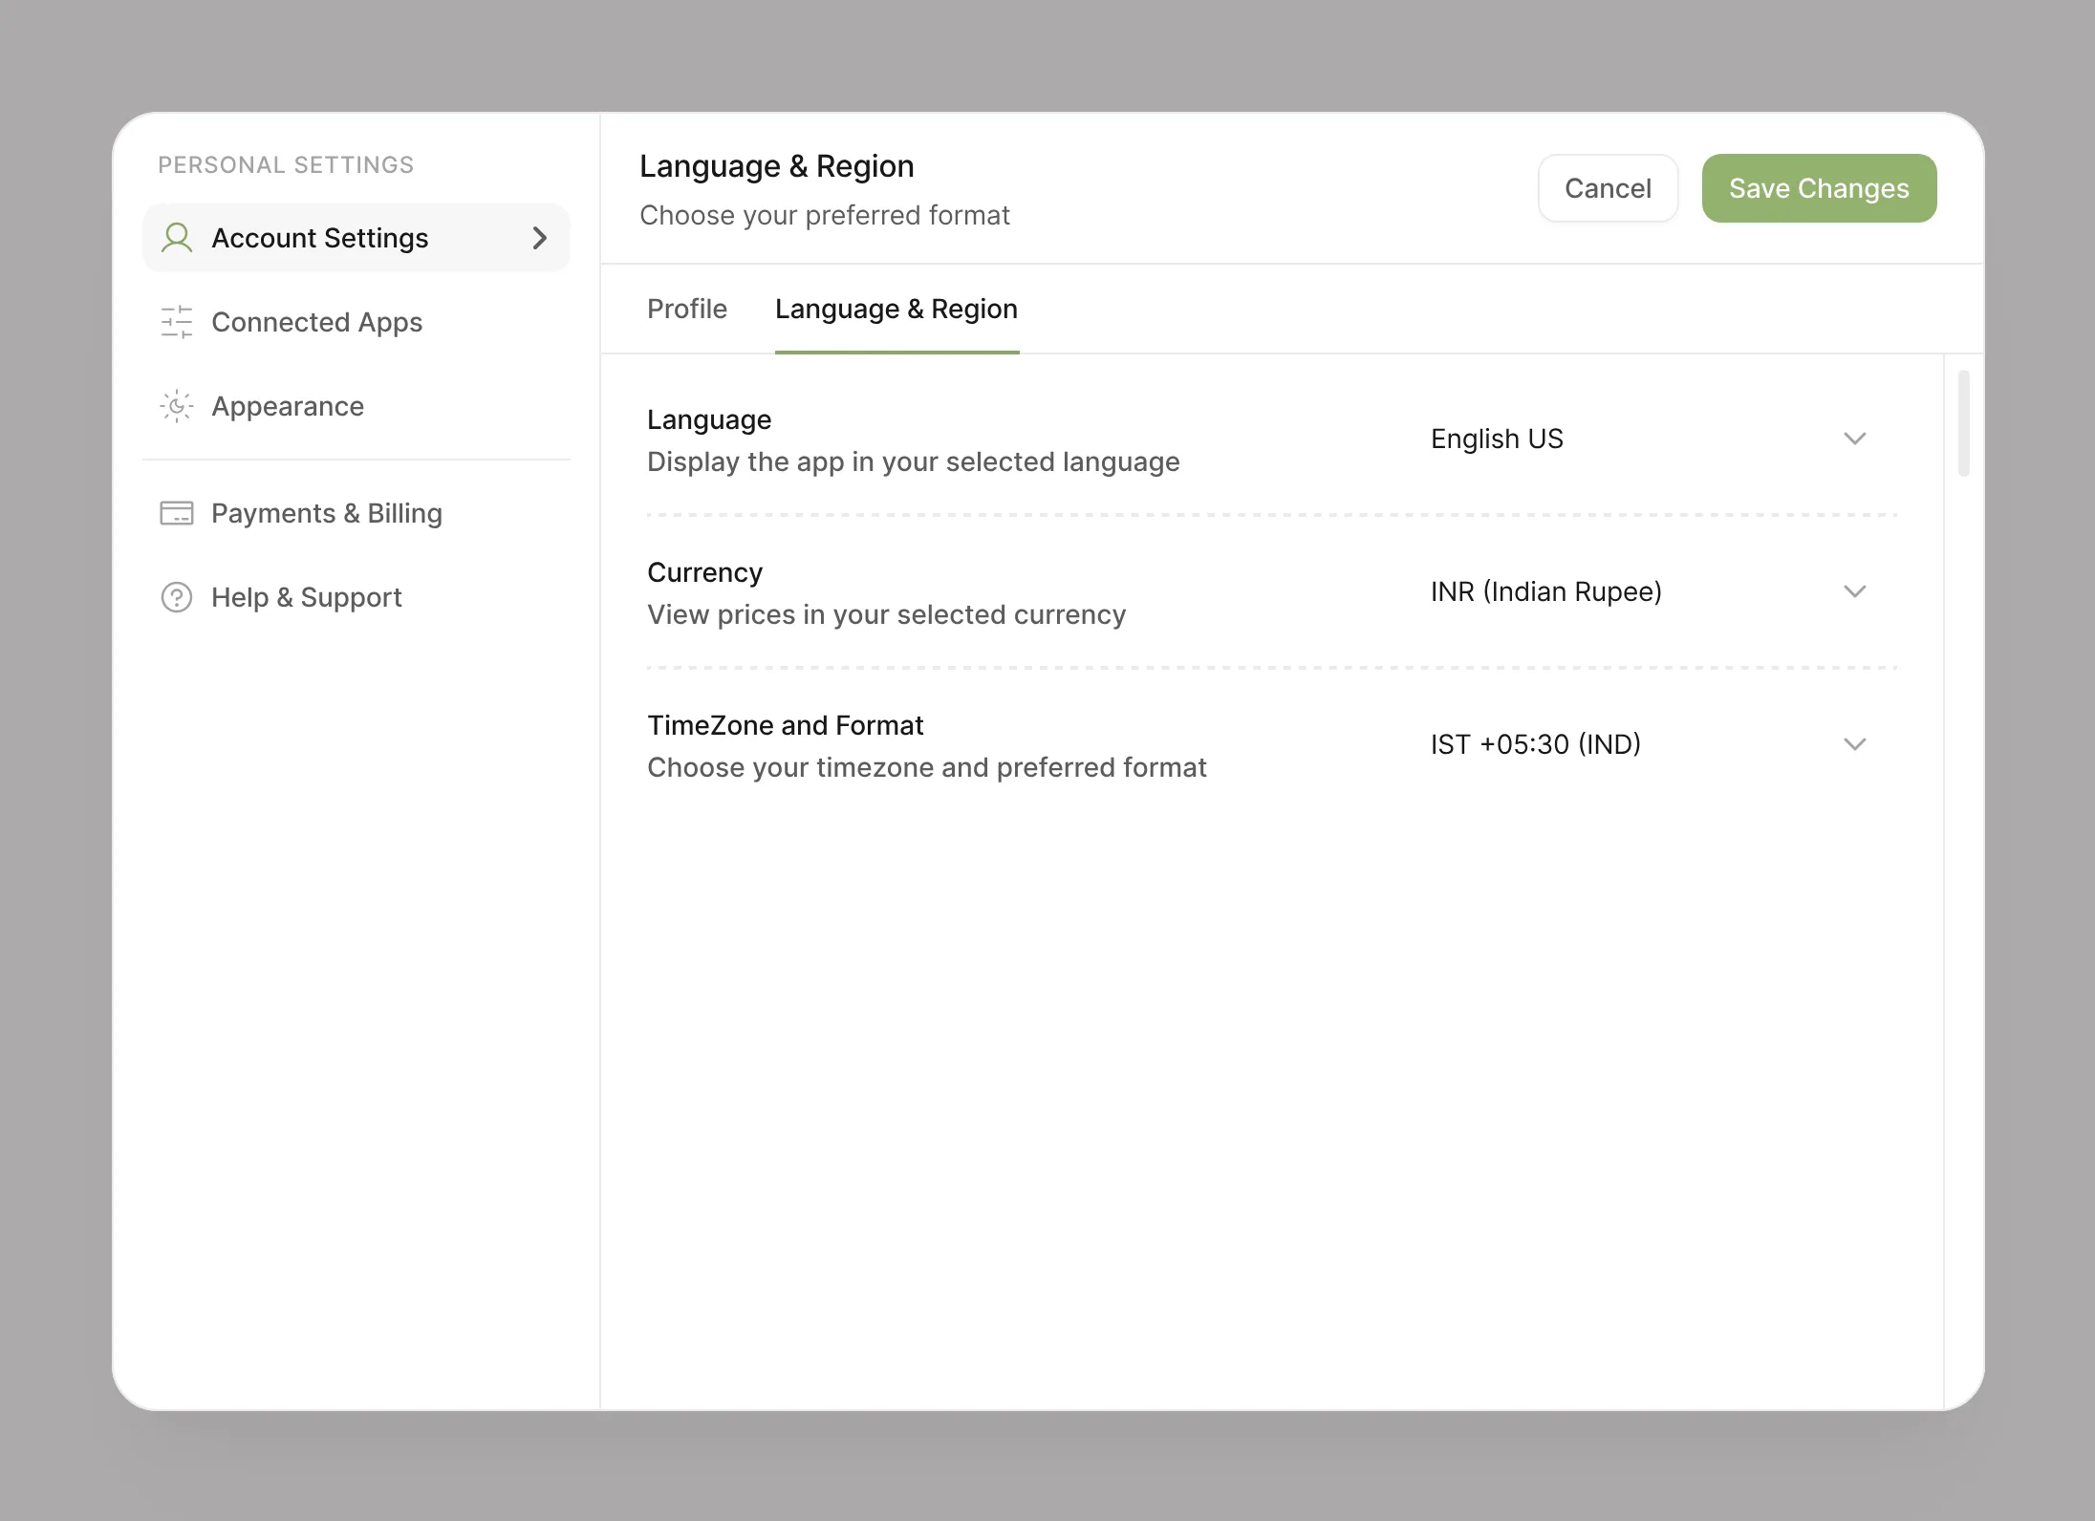Click the Help & Support question icon
Image resolution: width=2095 pixels, height=1521 pixels.
click(177, 597)
